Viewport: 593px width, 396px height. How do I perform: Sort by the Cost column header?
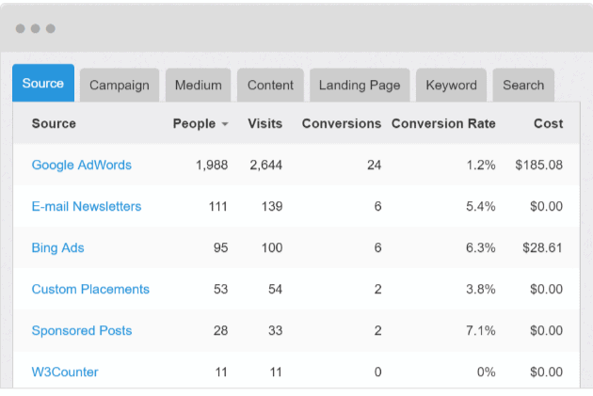click(548, 123)
